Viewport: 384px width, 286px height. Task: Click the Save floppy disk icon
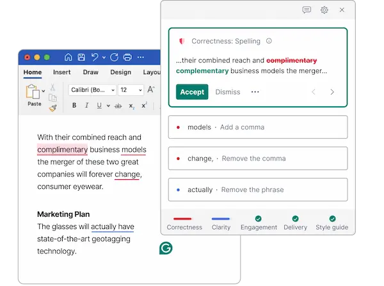(81, 57)
